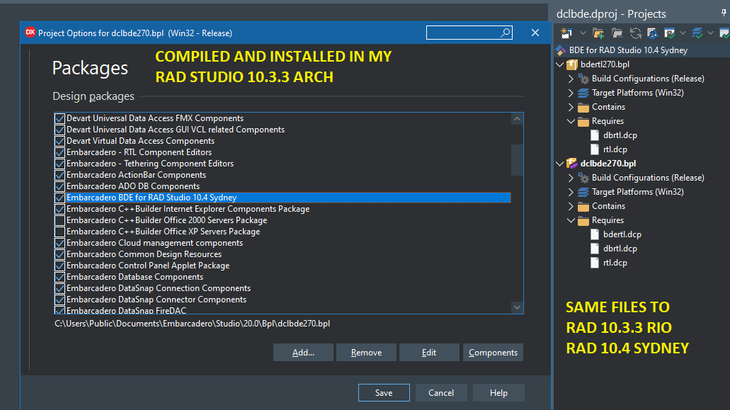Save the project options
The height and width of the screenshot is (410, 730).
click(384, 393)
